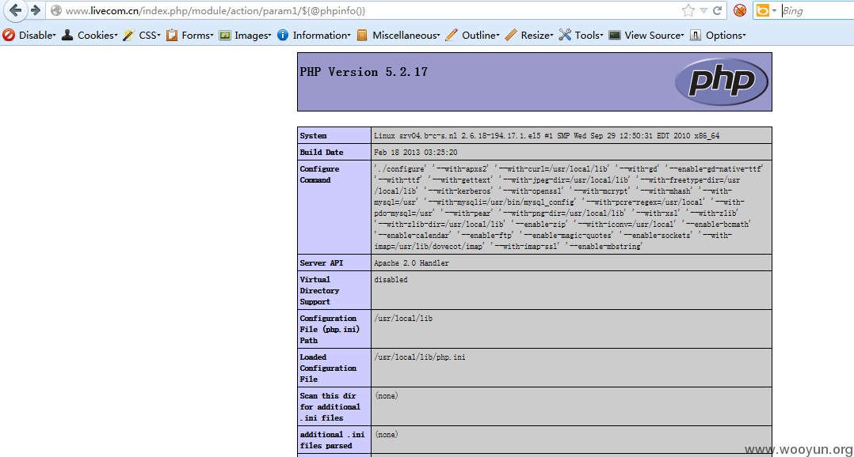Image resolution: width=854 pixels, height=457 pixels.
Task: Open the Images dropdown menu
Action: click(x=253, y=35)
